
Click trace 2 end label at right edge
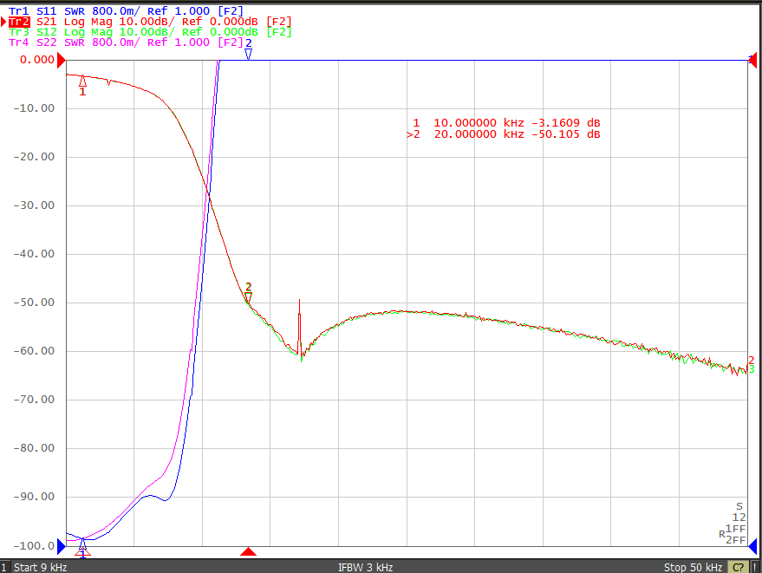(x=752, y=360)
